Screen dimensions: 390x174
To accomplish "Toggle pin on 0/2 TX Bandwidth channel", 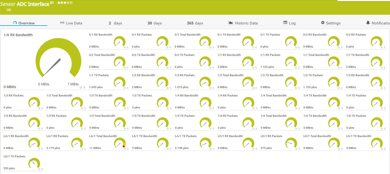I will pos(170,68).
